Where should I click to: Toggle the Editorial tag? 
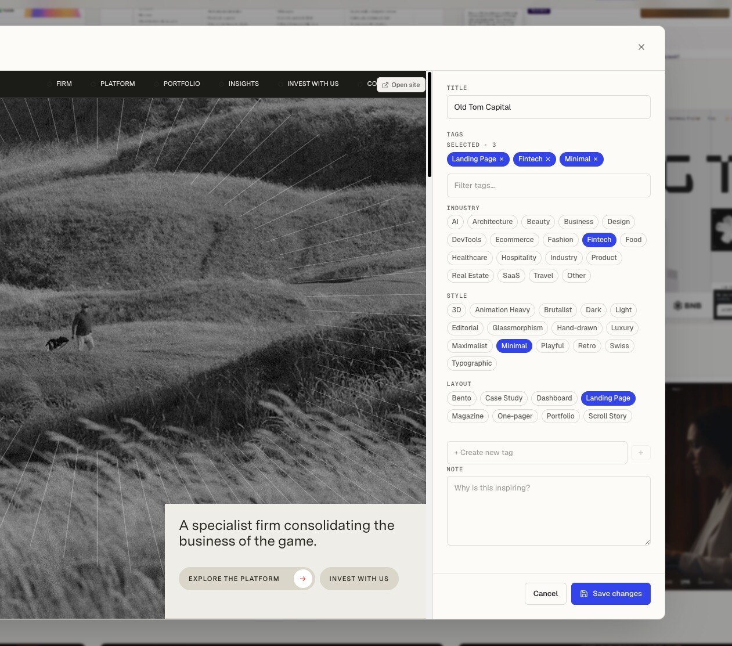[x=465, y=328]
